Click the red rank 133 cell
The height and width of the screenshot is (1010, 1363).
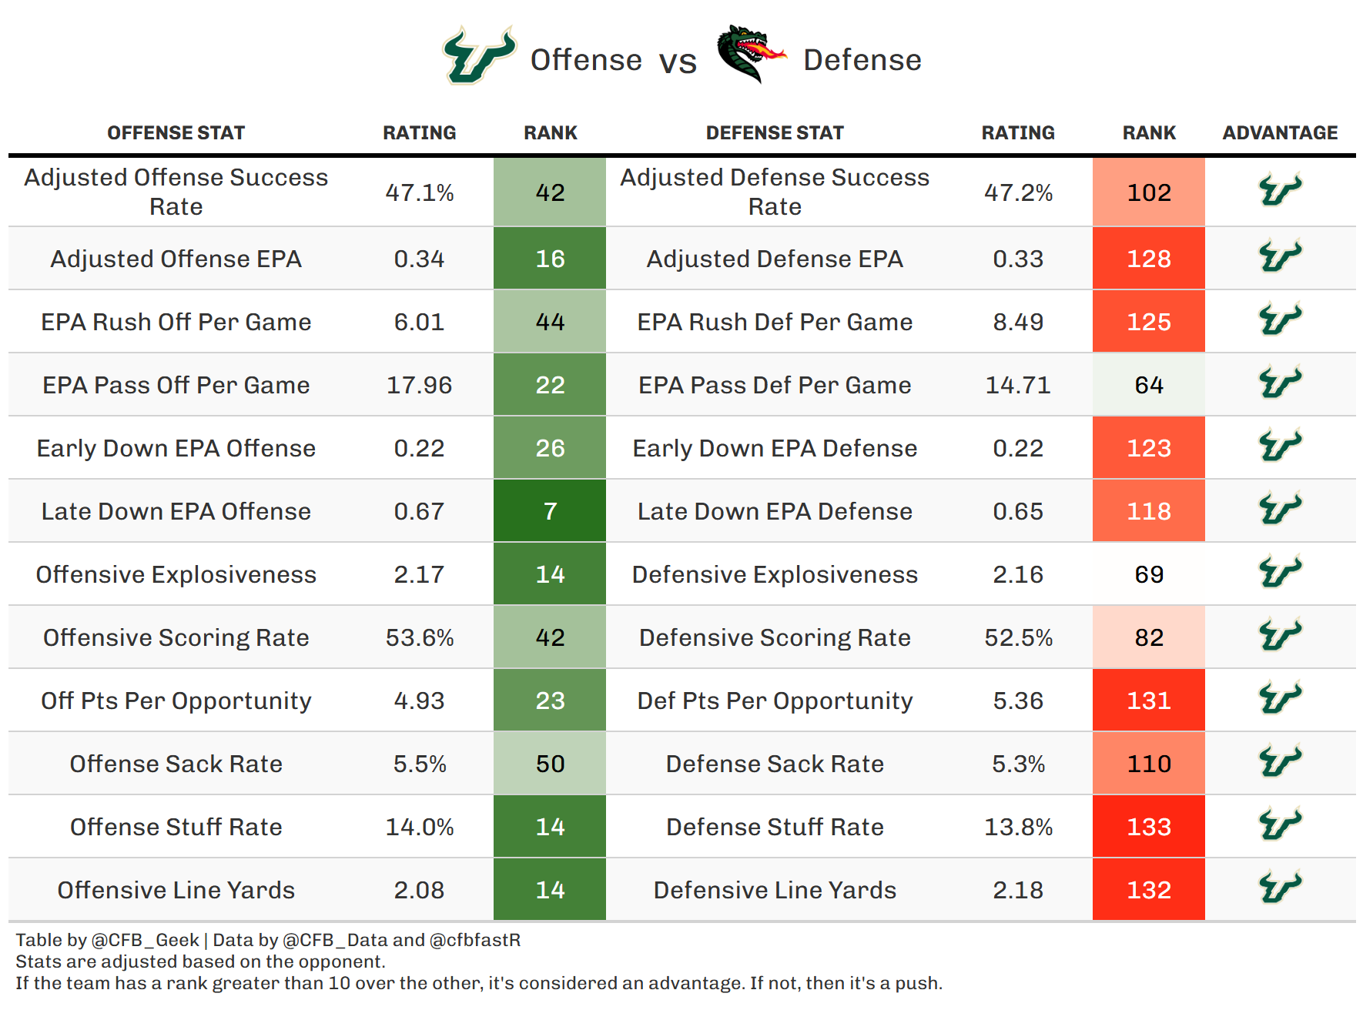pos(1148,827)
